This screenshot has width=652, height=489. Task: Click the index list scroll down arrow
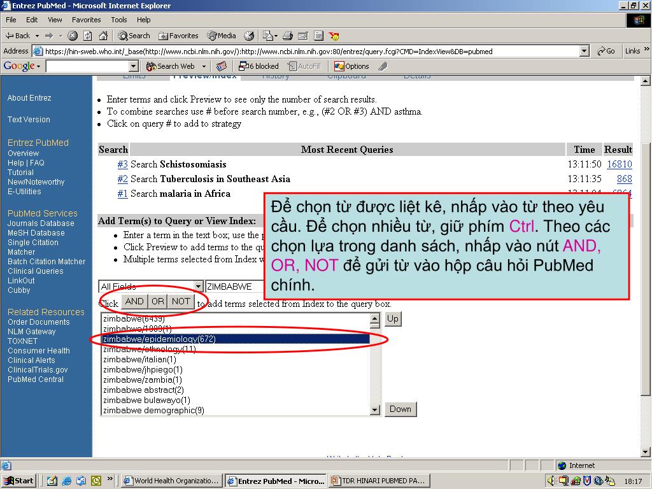pos(374,410)
